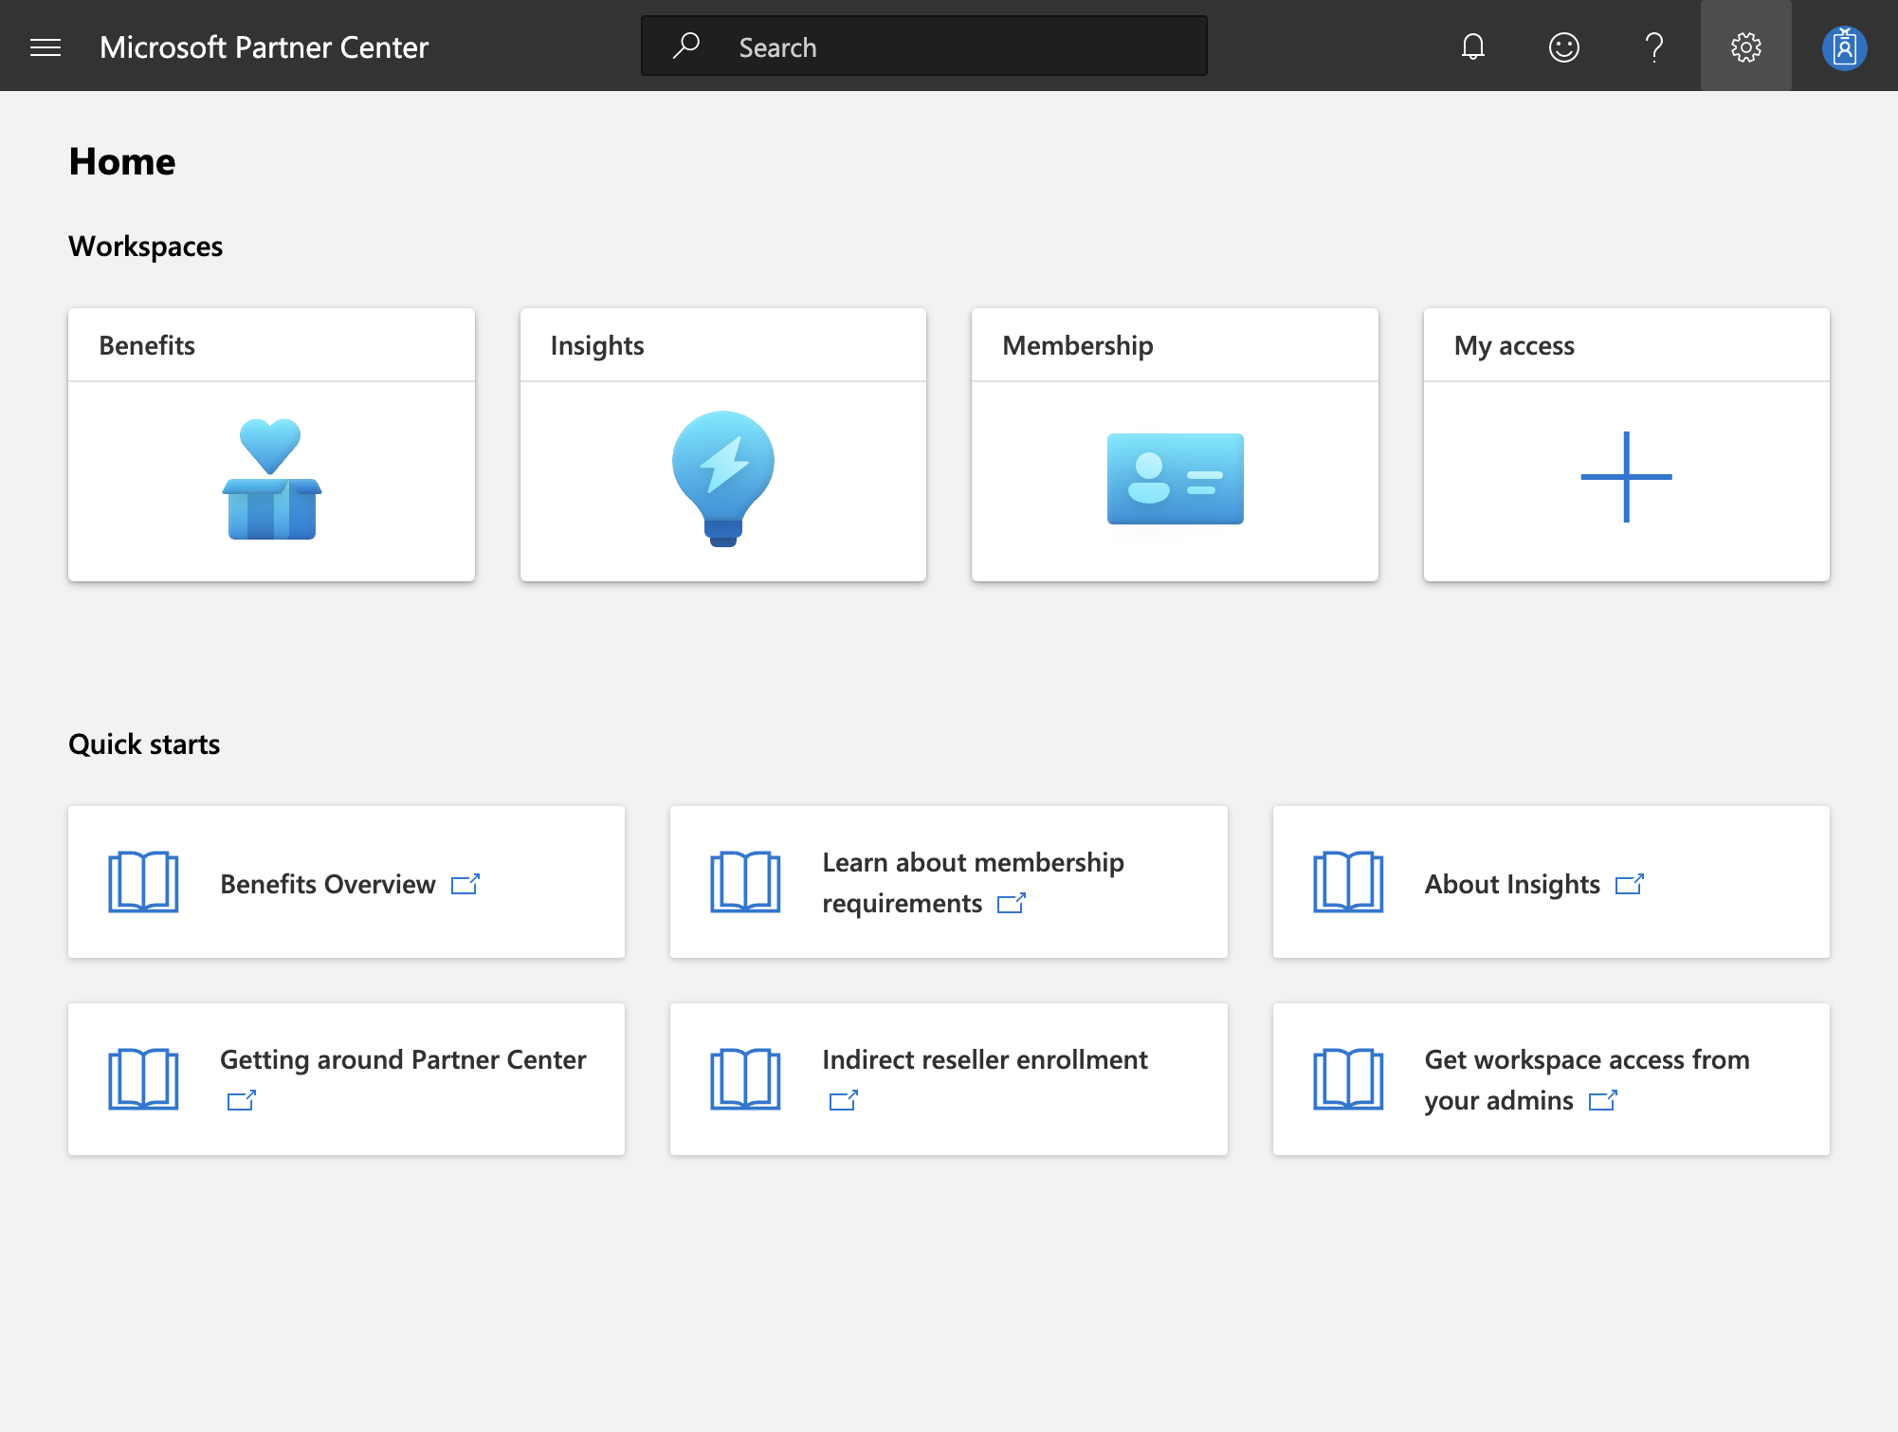Open the notifications bell
This screenshot has width=1898, height=1432.
click(1472, 46)
